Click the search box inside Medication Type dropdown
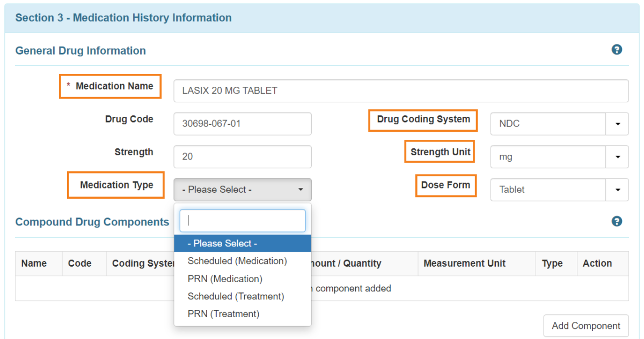Screen dimensions: 644x339 point(242,221)
